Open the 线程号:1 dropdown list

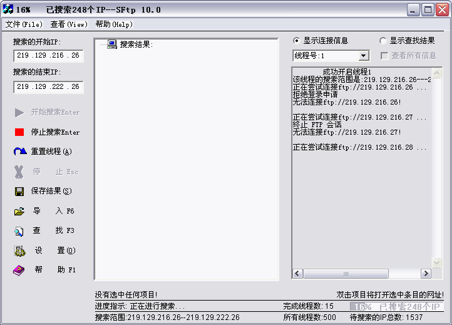364,56
